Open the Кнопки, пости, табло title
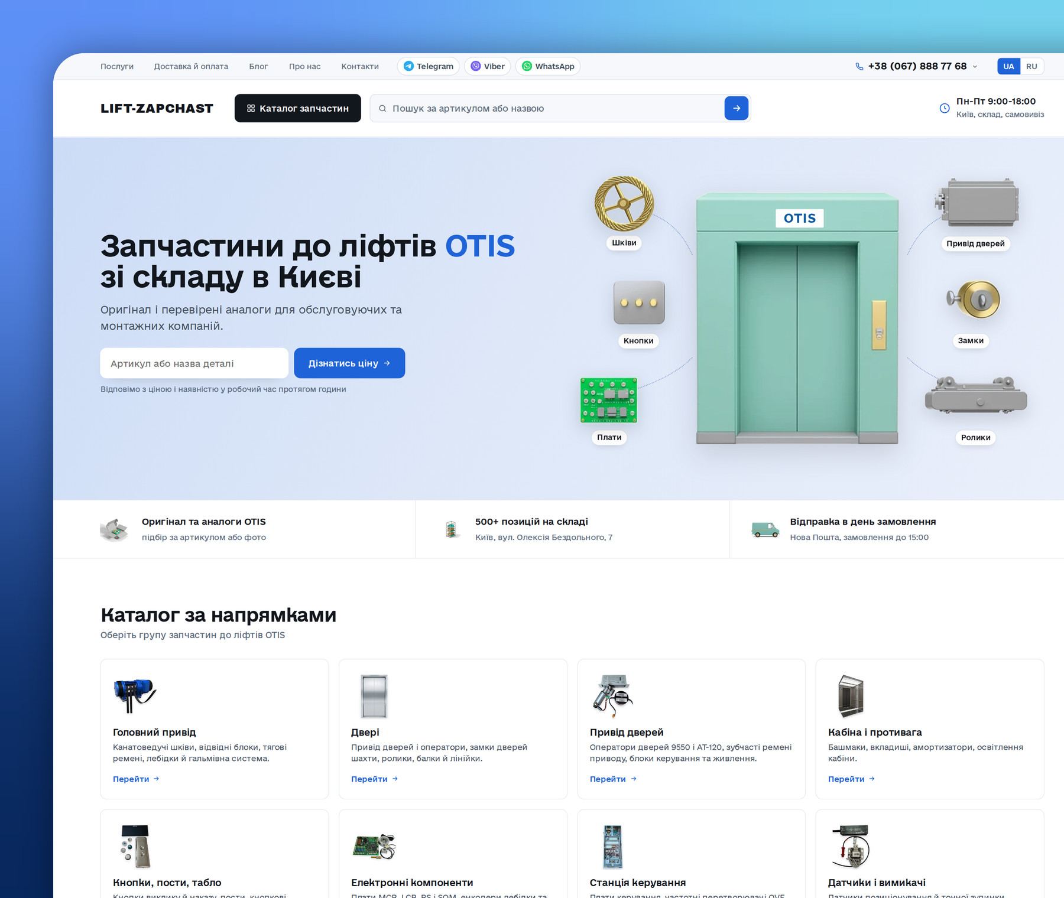The image size is (1064, 898). 167,883
